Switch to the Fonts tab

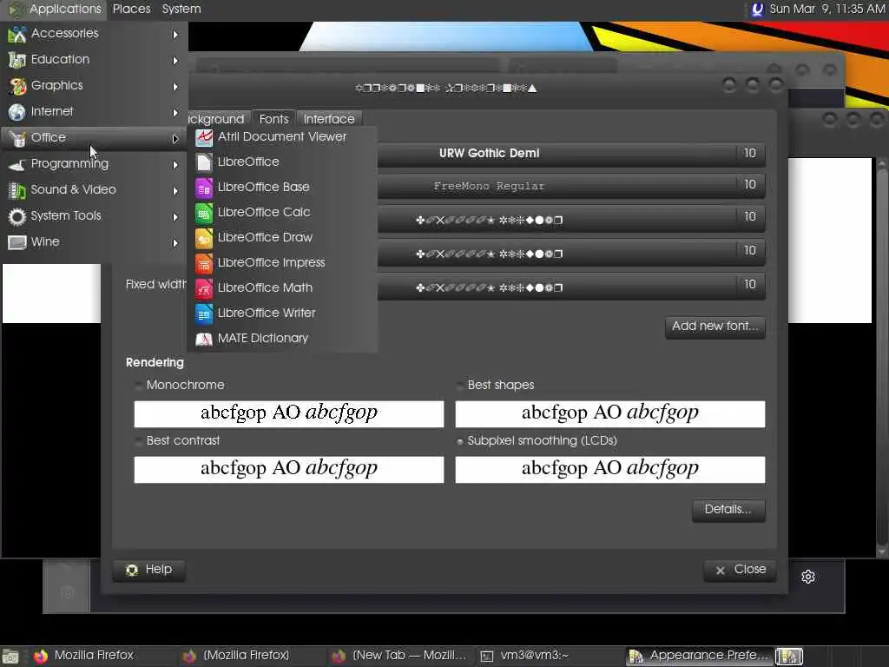[273, 119]
